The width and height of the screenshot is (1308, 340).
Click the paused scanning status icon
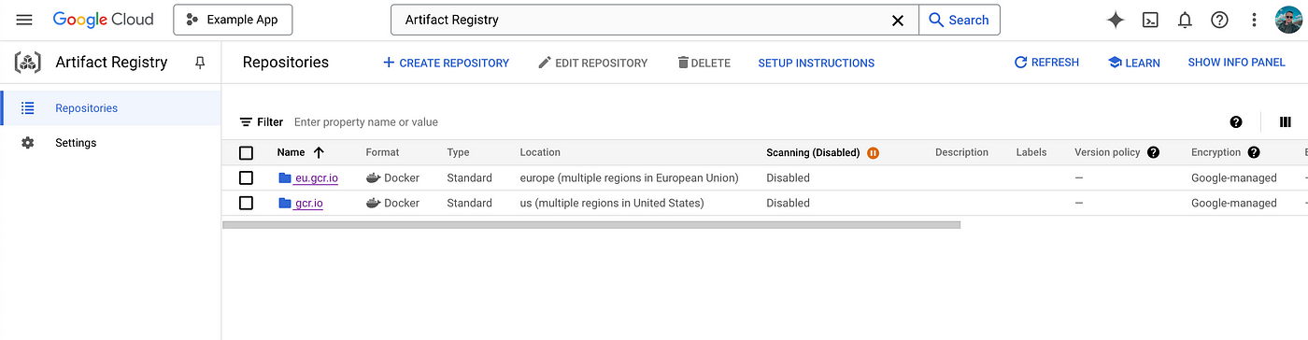coord(874,152)
